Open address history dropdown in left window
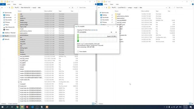Viewport: 194px width, 109px height. click(69, 8)
